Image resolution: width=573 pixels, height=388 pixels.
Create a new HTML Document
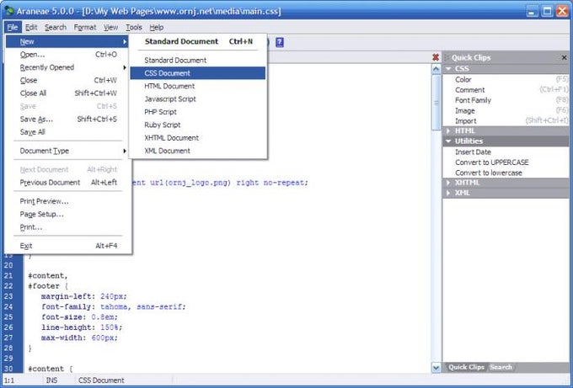[x=198, y=86]
